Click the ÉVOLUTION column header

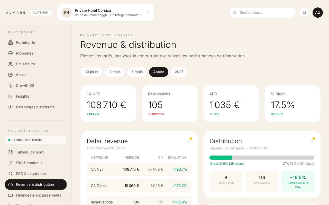(x=178, y=158)
